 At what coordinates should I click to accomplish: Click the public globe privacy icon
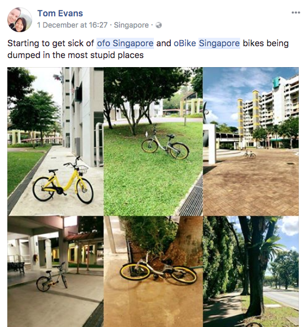[158, 25]
